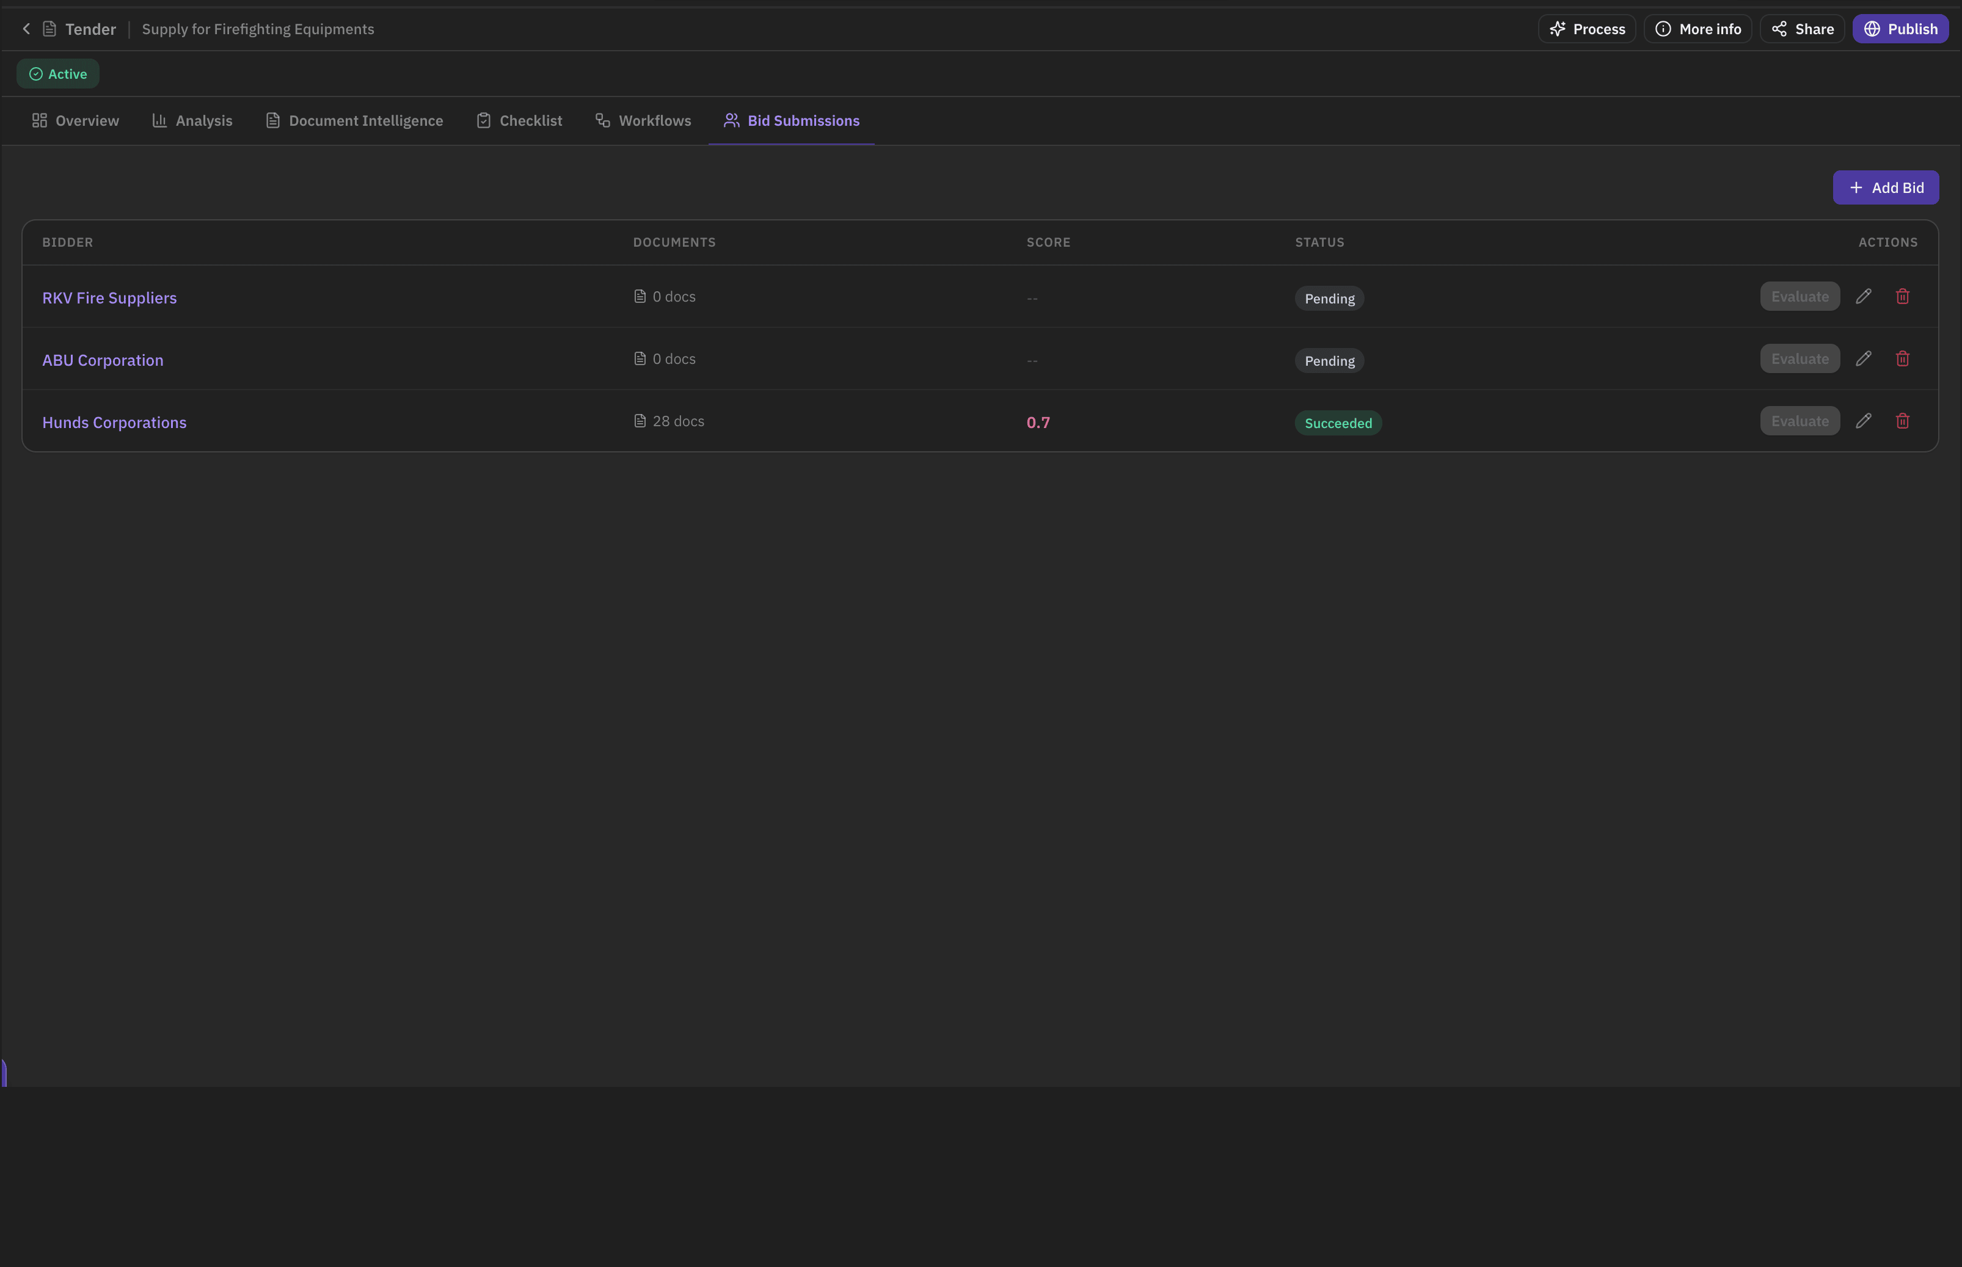Open the Document Intelligence tab

click(355, 121)
